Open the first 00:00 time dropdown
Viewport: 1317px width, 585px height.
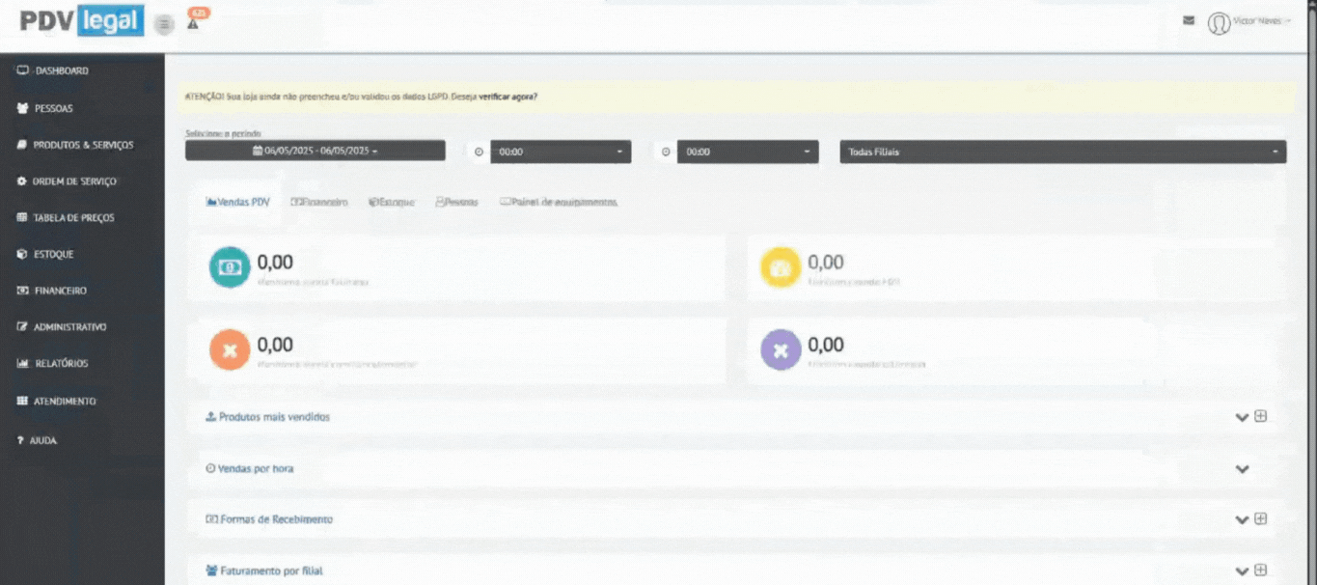pyautogui.click(x=561, y=152)
